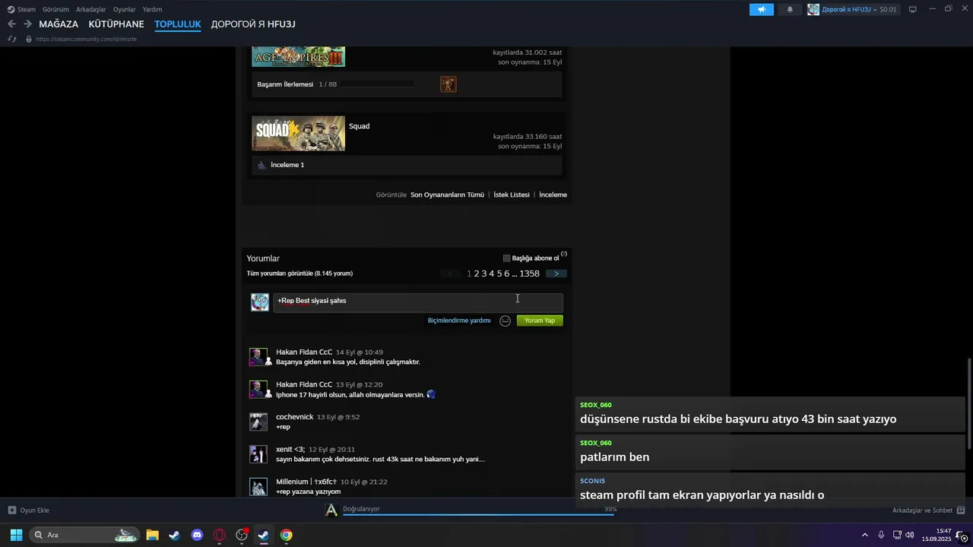
Task: Click the network display tray icon
Action: coord(896,535)
